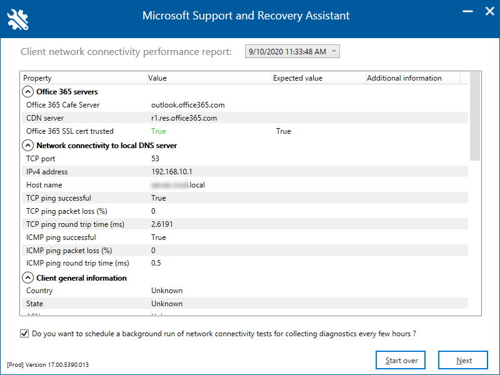
Task: Open the report date dropdown 9/10/2020 11:33:48 AM
Action: point(292,51)
